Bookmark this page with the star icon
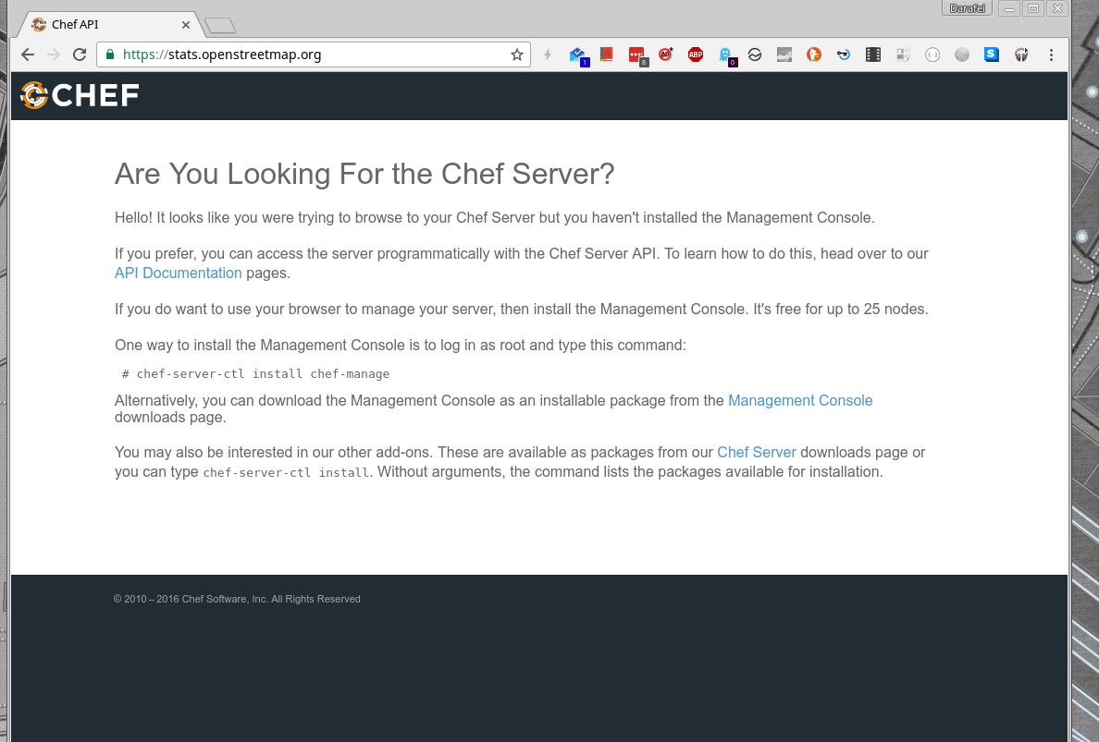 coord(517,55)
